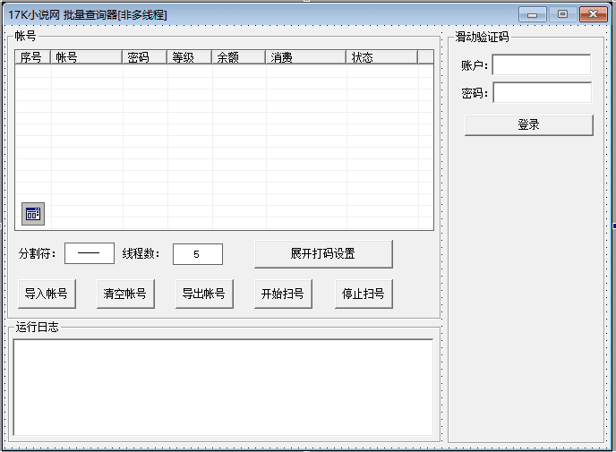The width and height of the screenshot is (616, 452).
Task: Sort by 状态 column header
Action: (x=381, y=57)
